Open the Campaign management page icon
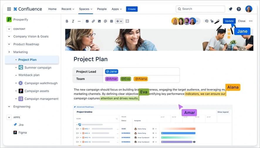260x148 pixels. coord(21,99)
